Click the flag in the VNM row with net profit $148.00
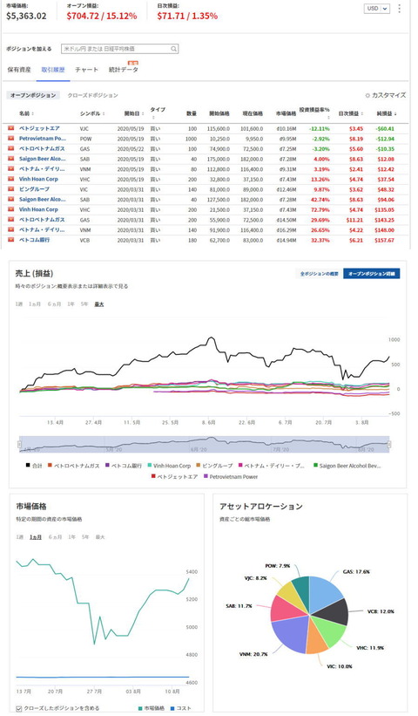This screenshot has width=418, height=716. point(11,230)
